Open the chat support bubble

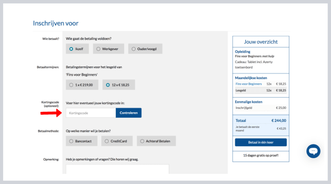[313, 151]
